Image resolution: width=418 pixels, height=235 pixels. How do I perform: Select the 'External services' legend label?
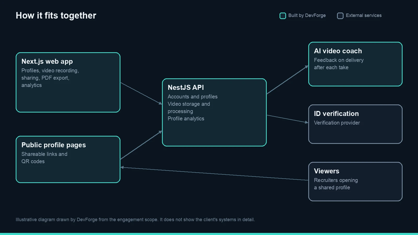click(364, 15)
